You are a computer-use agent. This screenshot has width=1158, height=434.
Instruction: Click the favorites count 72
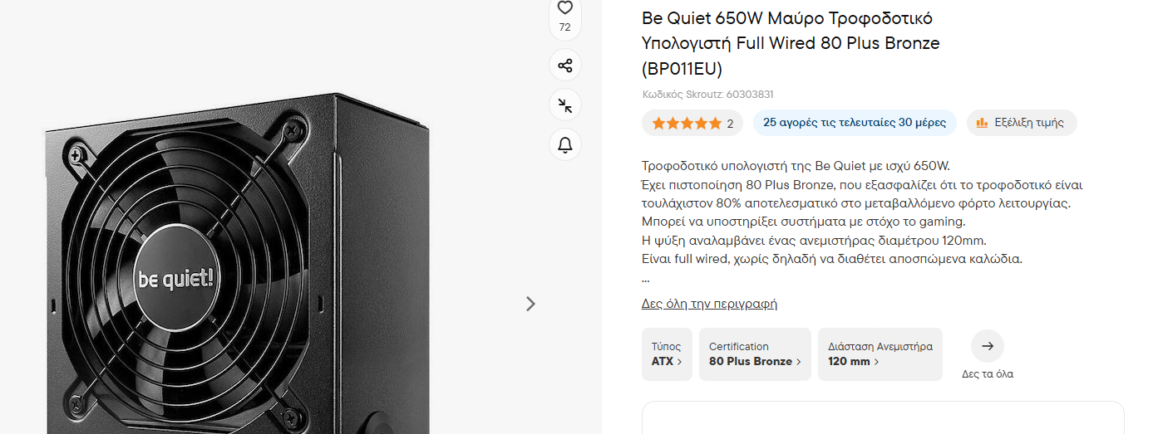(x=565, y=27)
